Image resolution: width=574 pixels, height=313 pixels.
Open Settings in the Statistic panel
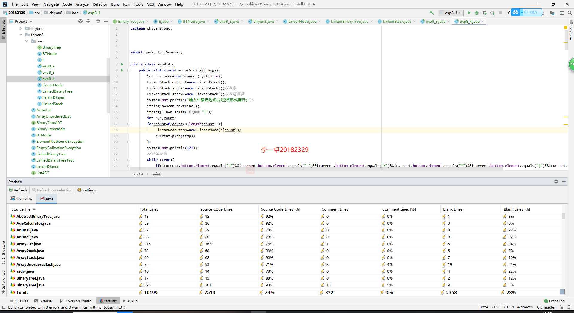[x=87, y=190]
